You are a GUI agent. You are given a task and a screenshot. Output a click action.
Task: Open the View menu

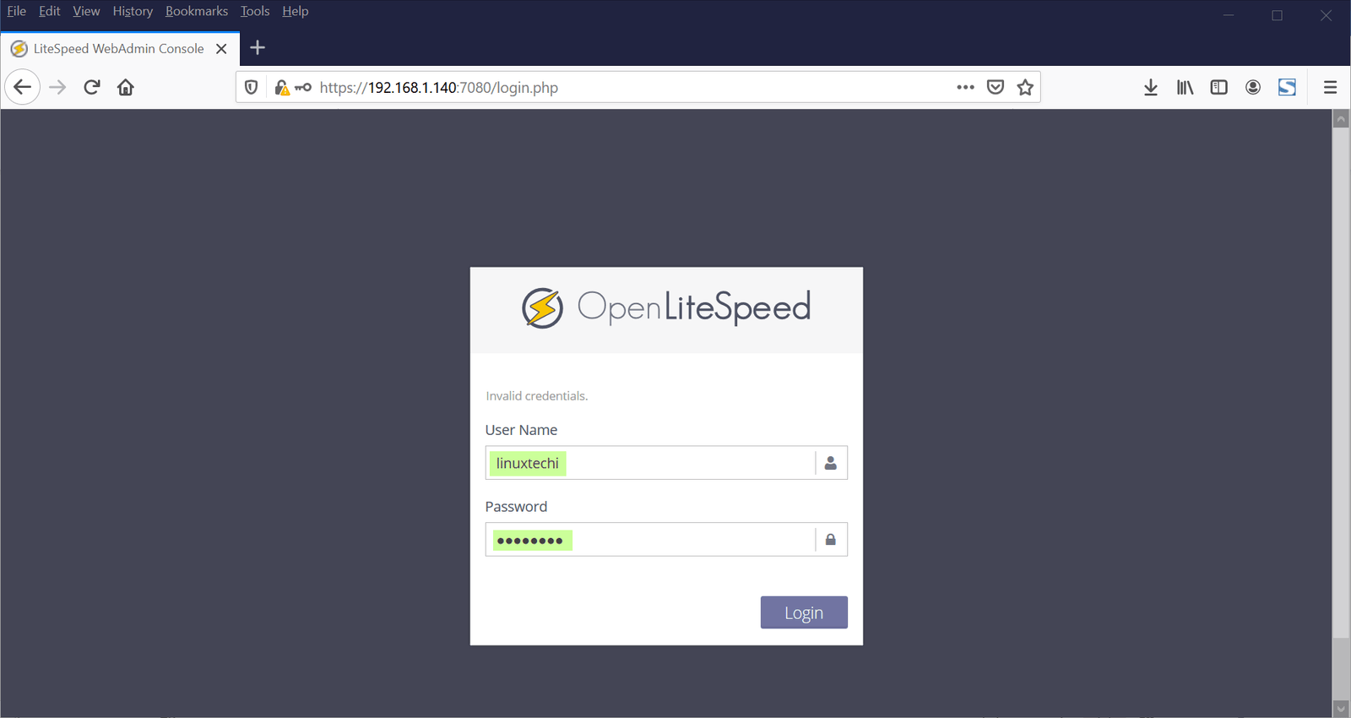86,11
